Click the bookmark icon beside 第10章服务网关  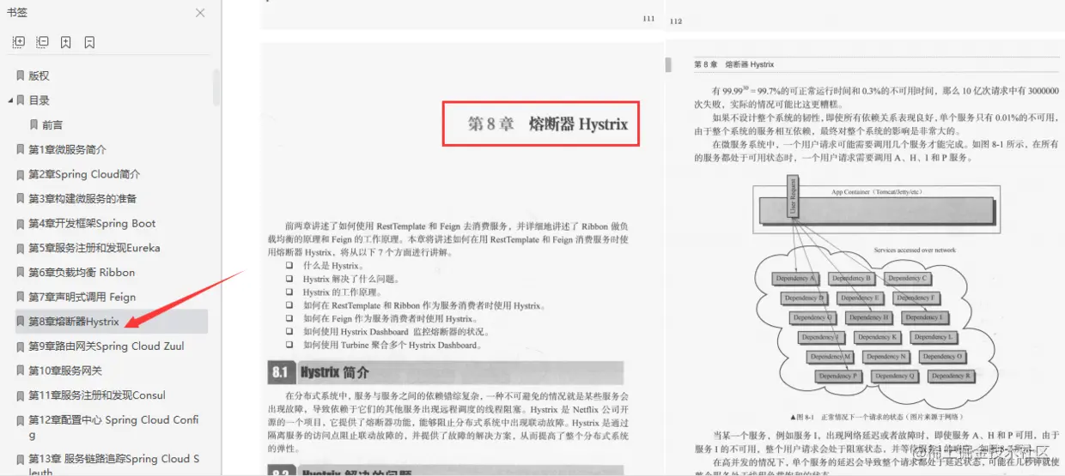click(x=21, y=371)
